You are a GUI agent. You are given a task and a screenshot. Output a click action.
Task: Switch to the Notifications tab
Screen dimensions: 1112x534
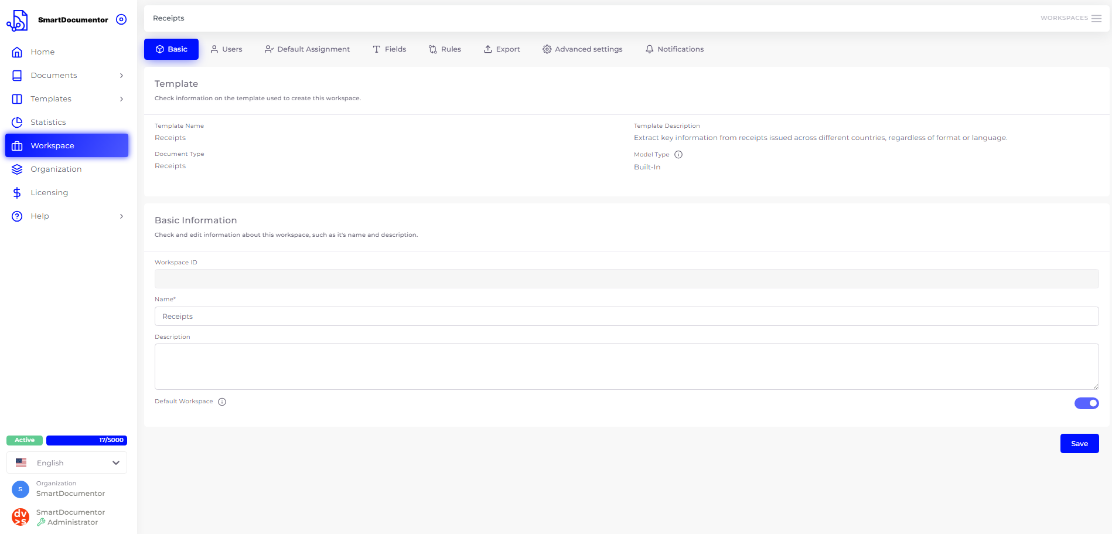(x=674, y=49)
